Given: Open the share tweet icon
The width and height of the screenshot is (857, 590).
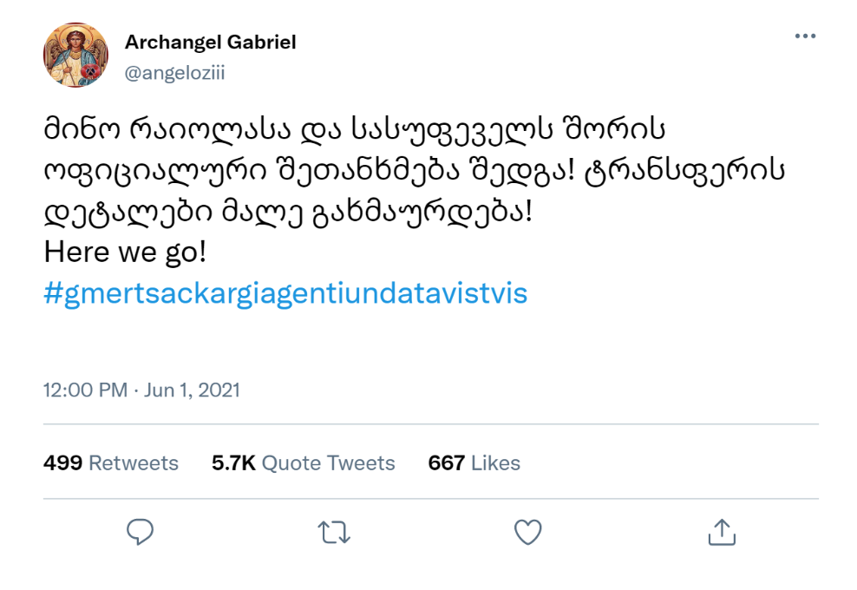Looking at the screenshot, I should pos(721,532).
